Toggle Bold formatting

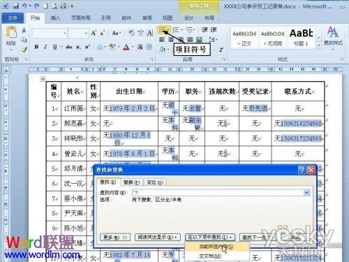click(36, 48)
